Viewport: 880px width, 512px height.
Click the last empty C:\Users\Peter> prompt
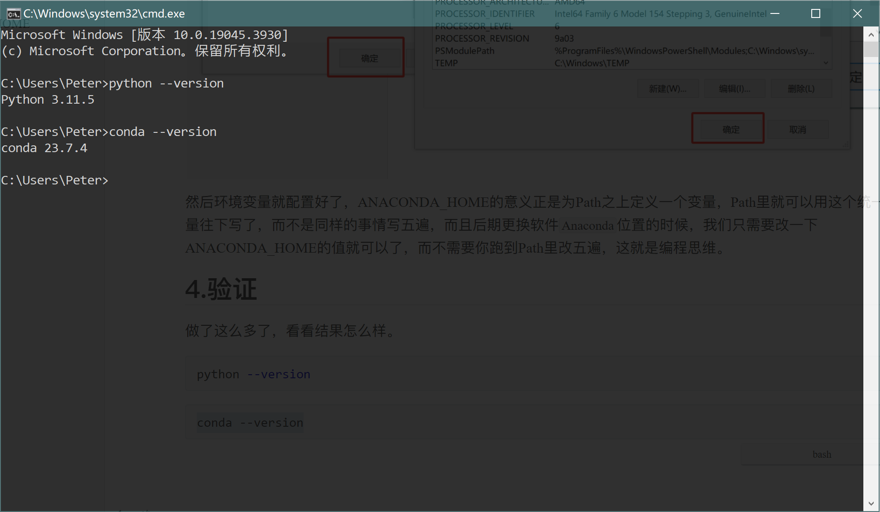[x=55, y=180]
